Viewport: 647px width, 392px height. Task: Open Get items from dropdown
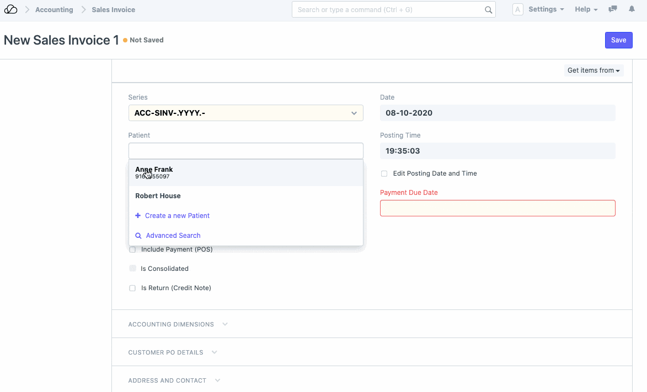593,70
